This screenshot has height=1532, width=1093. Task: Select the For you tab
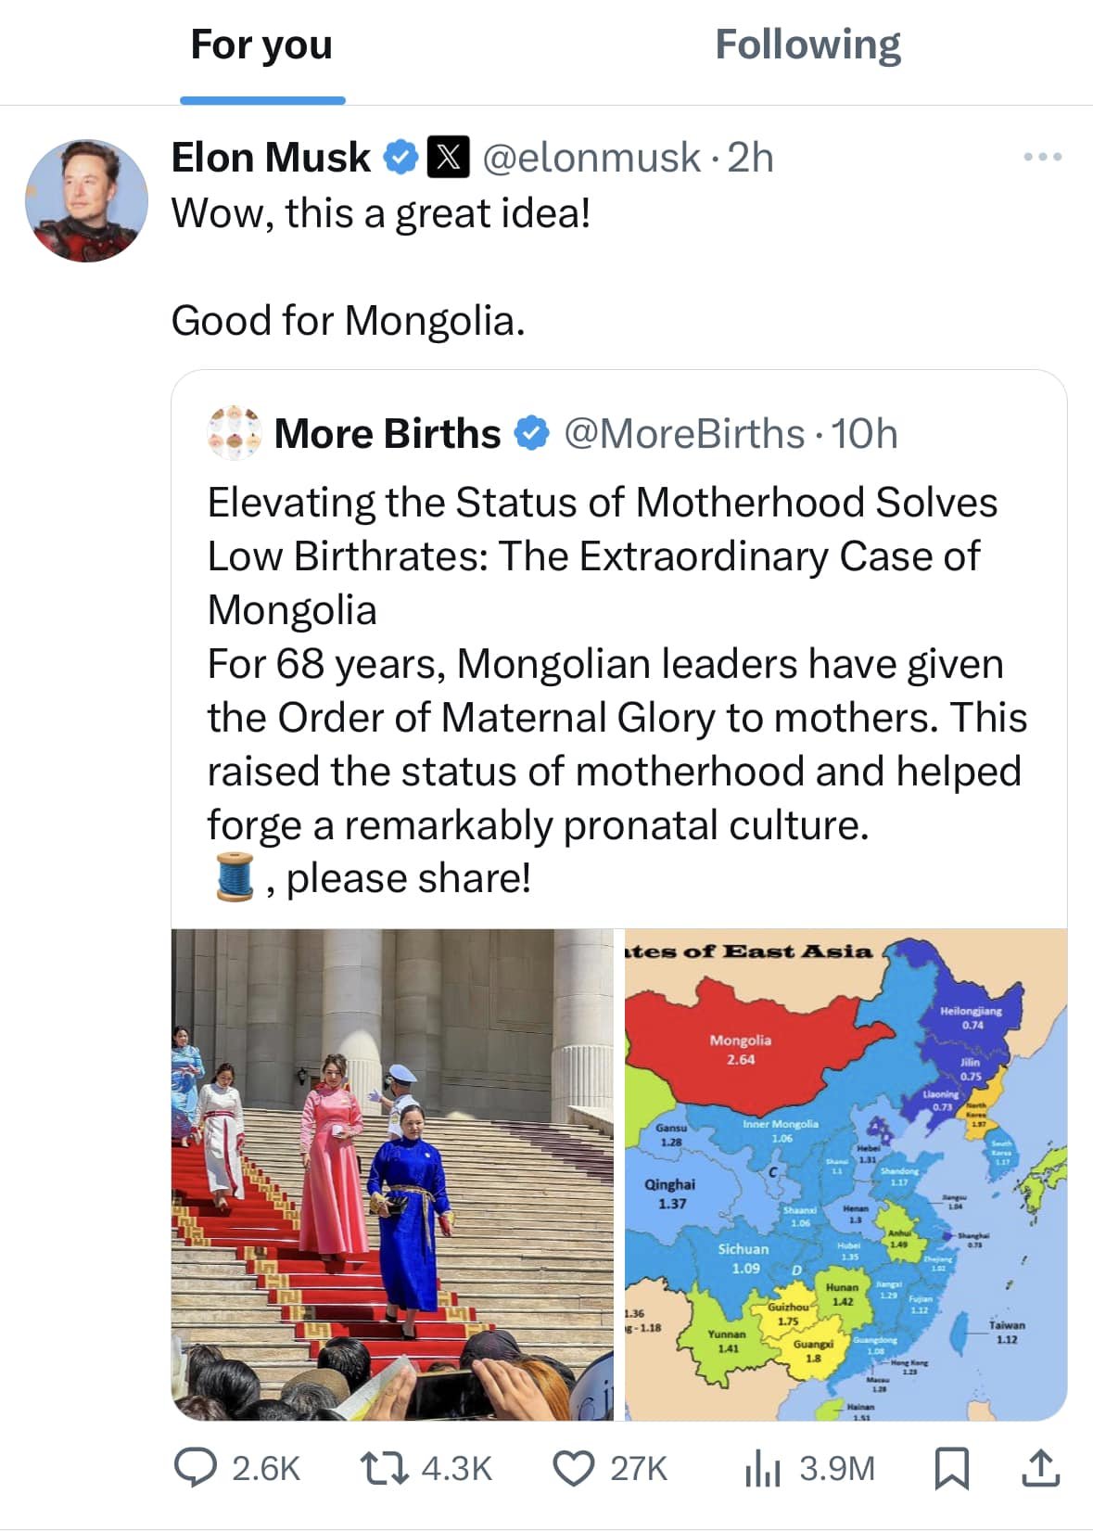coord(261,45)
